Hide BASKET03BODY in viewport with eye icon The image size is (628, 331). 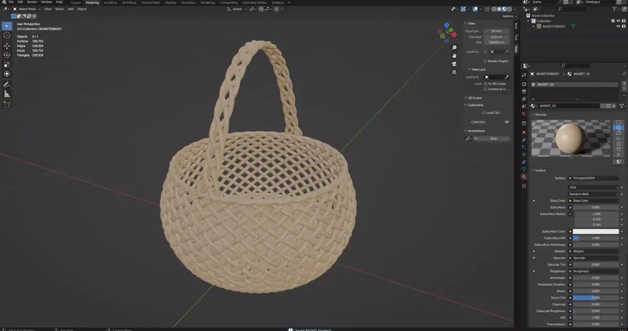(618, 26)
